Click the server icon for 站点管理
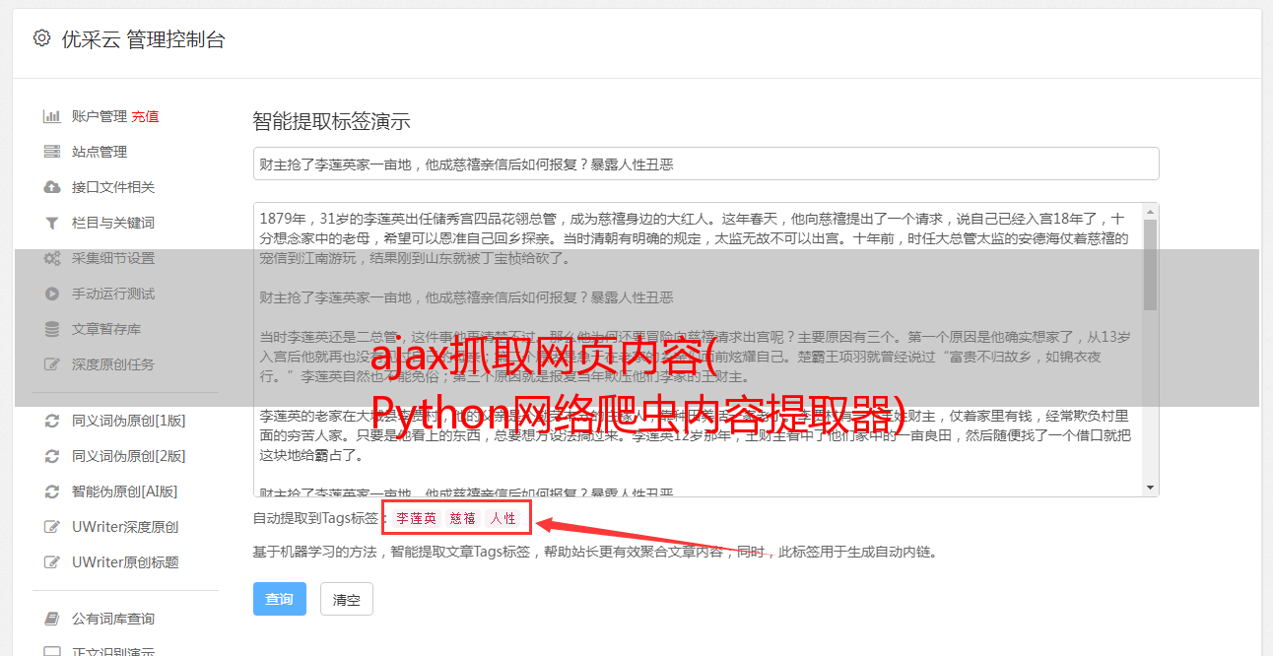The height and width of the screenshot is (656, 1273). pyautogui.click(x=52, y=152)
